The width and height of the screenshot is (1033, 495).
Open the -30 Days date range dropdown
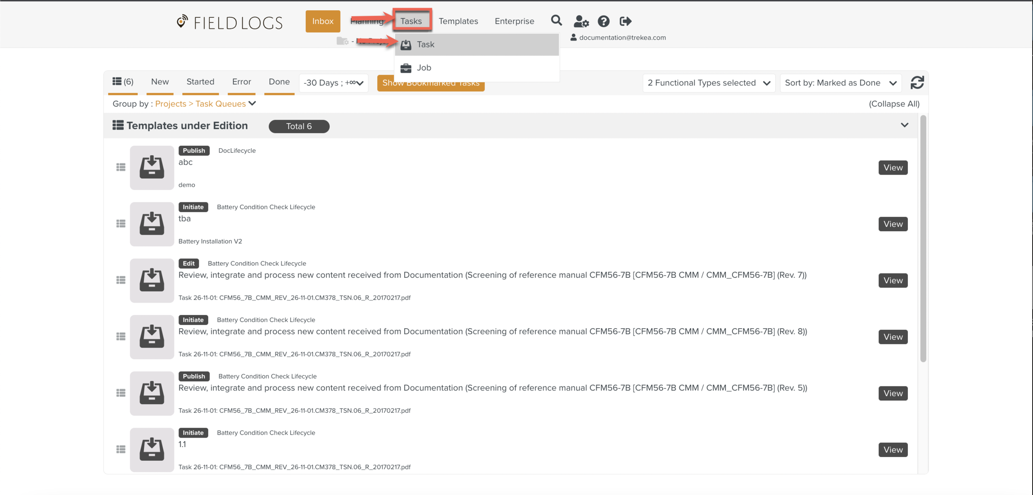(333, 83)
